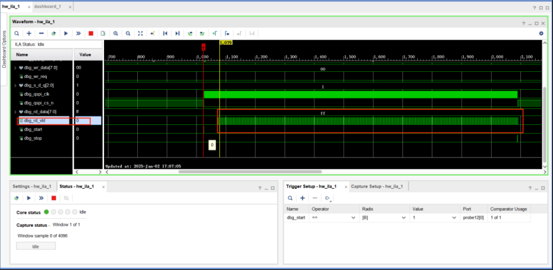Add a probe in the Trigger Setup toolbar

coord(302,198)
